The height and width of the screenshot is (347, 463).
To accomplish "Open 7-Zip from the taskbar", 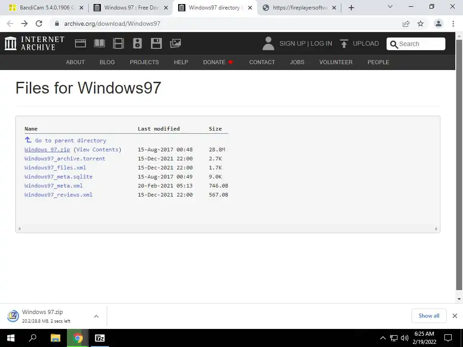I will point(100,338).
